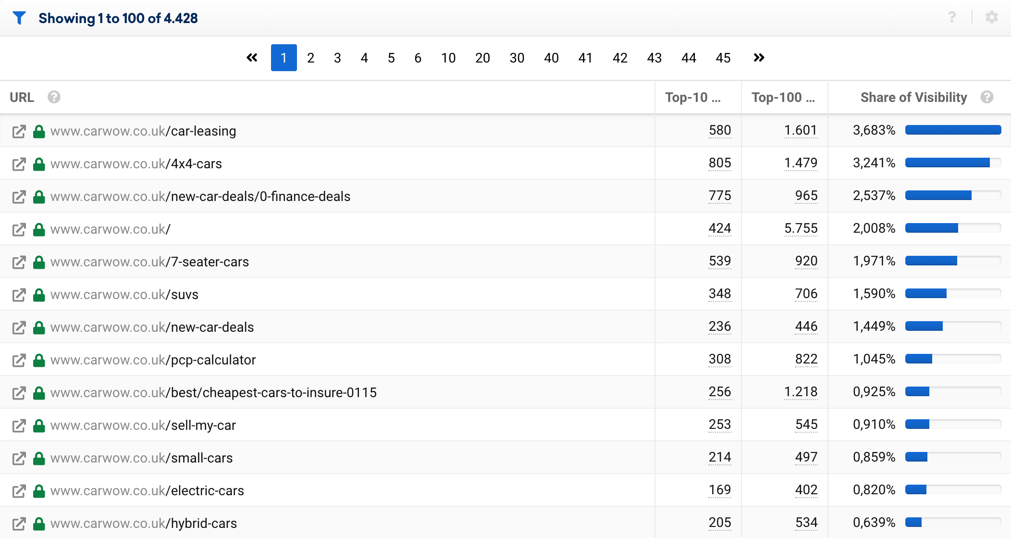Select page 1 in pagination
Viewport: 1011px width, 538px height.
click(x=284, y=58)
